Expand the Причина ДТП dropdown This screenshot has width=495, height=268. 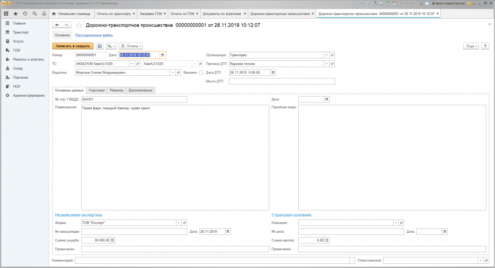click(326, 64)
